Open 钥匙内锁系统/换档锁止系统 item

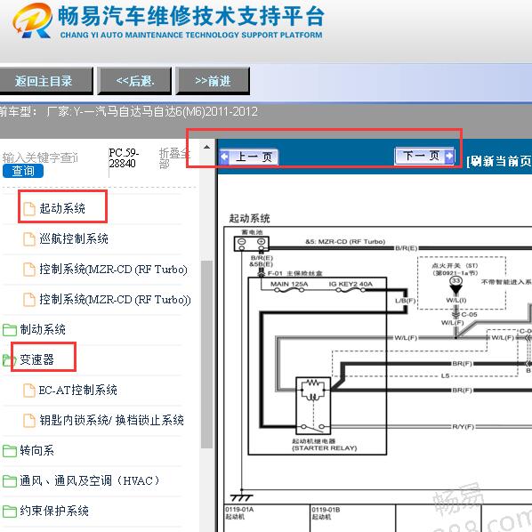point(111,421)
